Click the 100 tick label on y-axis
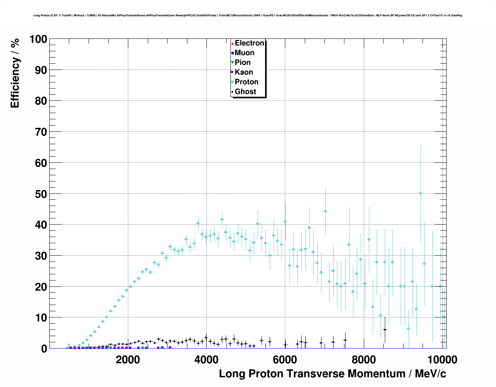The height and width of the screenshot is (387, 496). 38,39
